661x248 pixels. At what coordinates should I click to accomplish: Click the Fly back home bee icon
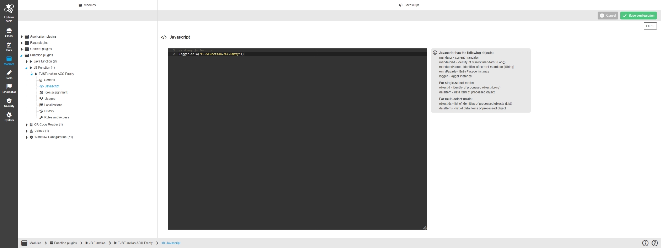tap(9, 9)
